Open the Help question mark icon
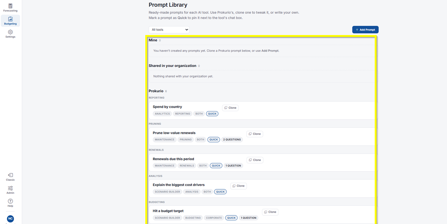 (x=10, y=203)
